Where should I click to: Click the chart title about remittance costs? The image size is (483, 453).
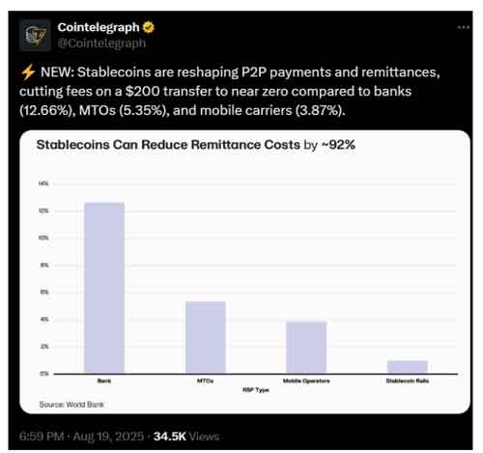tap(196, 145)
